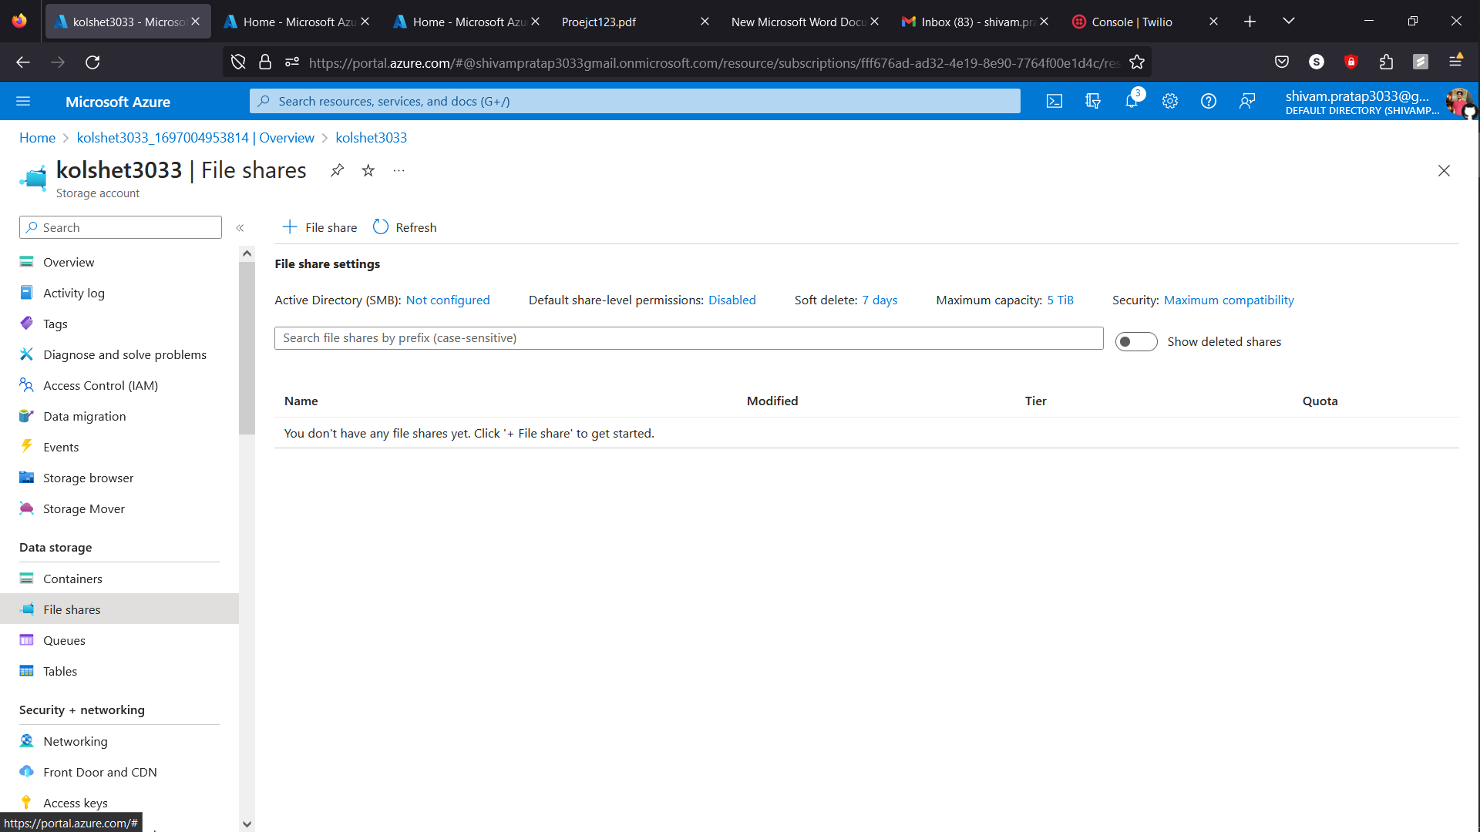
Task: Open the portal settings gear
Action: [x=1170, y=101]
